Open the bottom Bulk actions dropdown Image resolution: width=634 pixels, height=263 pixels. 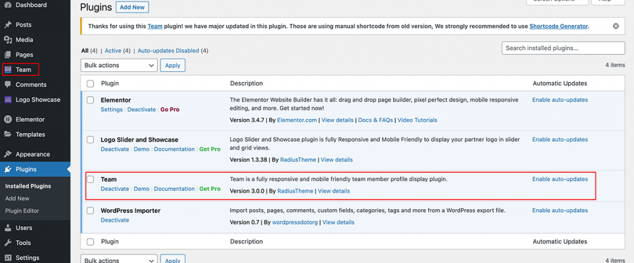[119, 259]
